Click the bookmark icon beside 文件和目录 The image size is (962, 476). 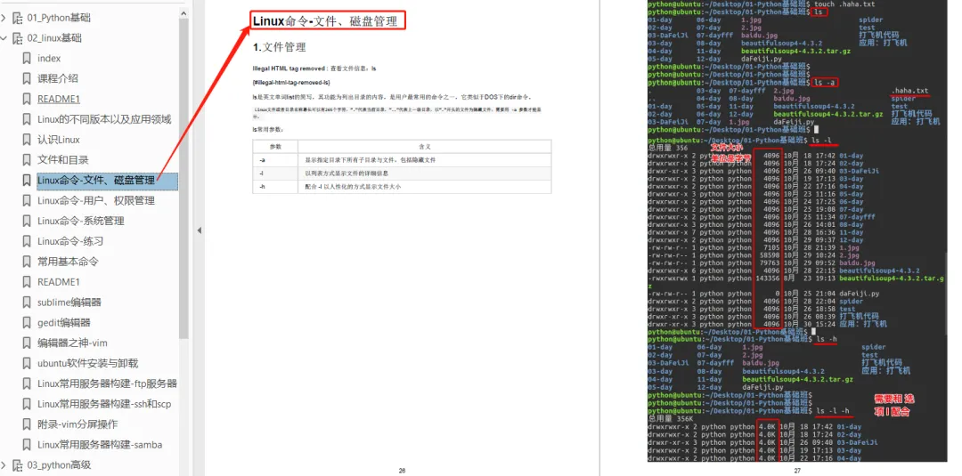(27, 160)
